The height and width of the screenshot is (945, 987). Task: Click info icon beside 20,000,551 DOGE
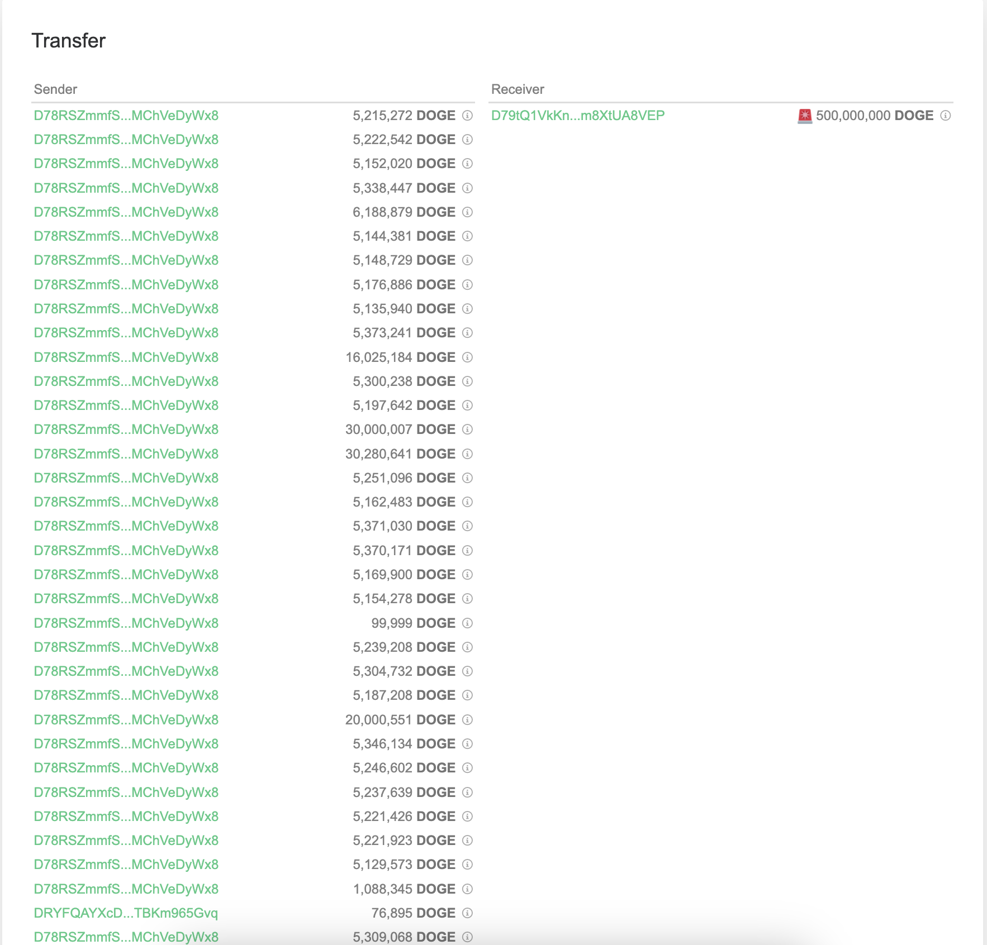click(467, 720)
